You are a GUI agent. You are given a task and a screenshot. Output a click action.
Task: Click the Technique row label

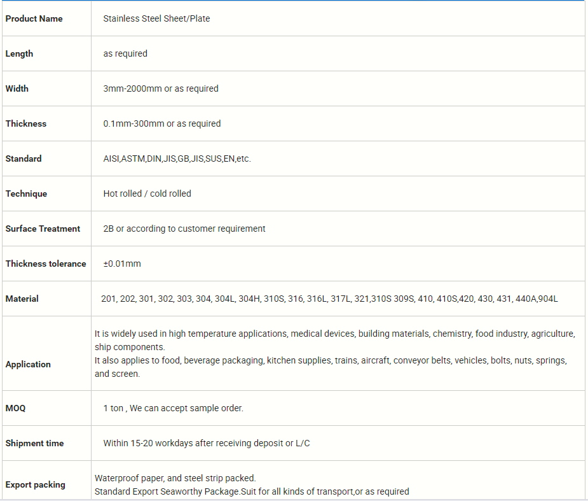click(26, 194)
